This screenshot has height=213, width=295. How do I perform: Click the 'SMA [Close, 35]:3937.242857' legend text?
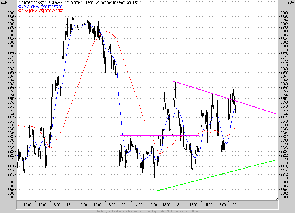42,11
